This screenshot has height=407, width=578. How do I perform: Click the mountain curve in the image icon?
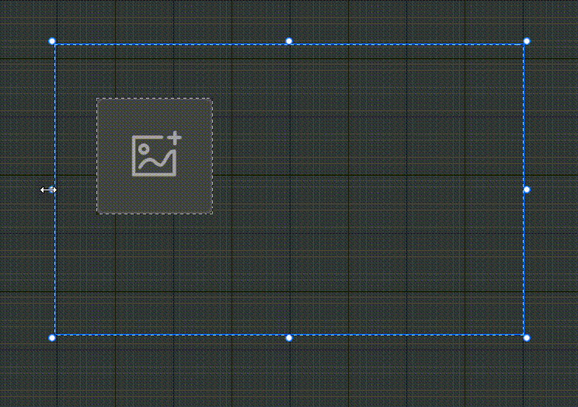click(x=156, y=162)
